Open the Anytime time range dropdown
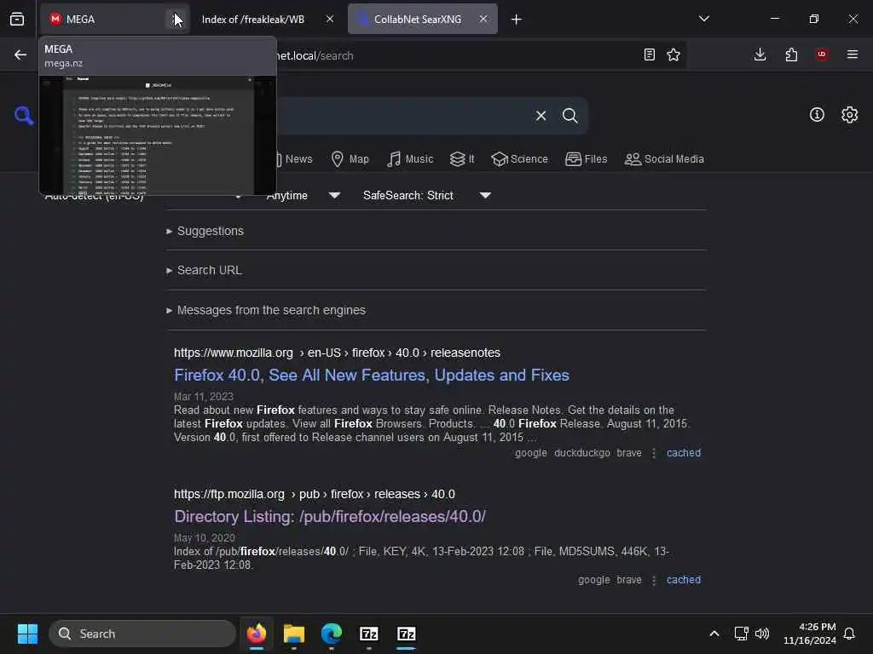Screen dimensions: 873x654 tap(304, 195)
